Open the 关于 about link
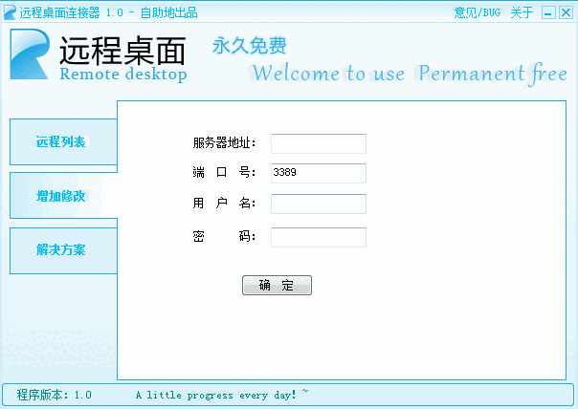 pos(522,12)
